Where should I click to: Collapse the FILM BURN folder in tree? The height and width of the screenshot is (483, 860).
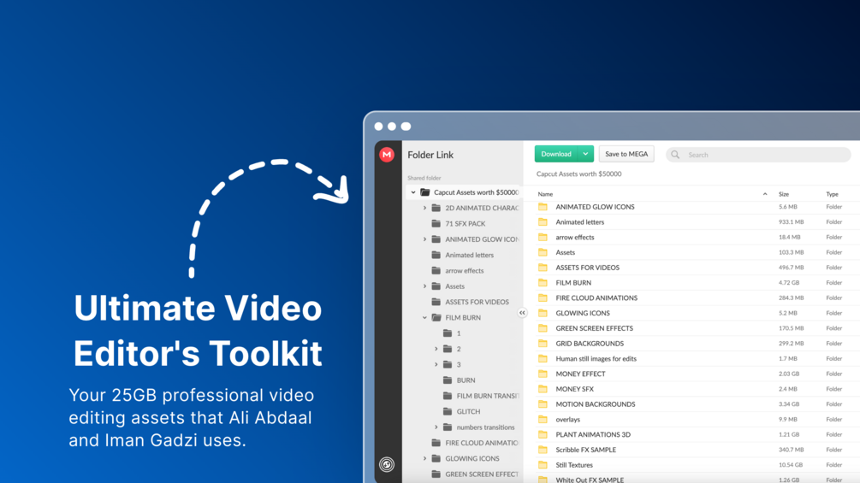pyautogui.click(x=424, y=318)
